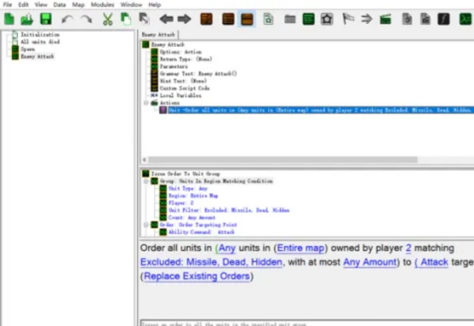The image size is (474, 326).
Task: Click the highlighted brown view layout icon
Action: coord(247,19)
